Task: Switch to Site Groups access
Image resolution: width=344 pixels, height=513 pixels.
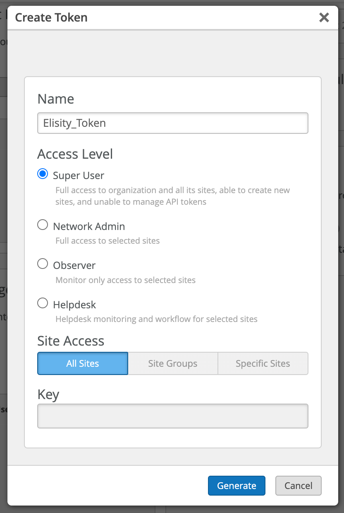Action: click(172, 363)
